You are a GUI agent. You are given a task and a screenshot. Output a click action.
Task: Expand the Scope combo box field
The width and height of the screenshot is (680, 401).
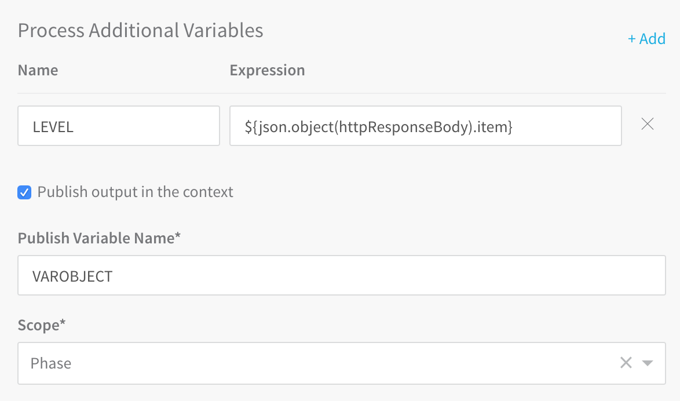[342, 363]
